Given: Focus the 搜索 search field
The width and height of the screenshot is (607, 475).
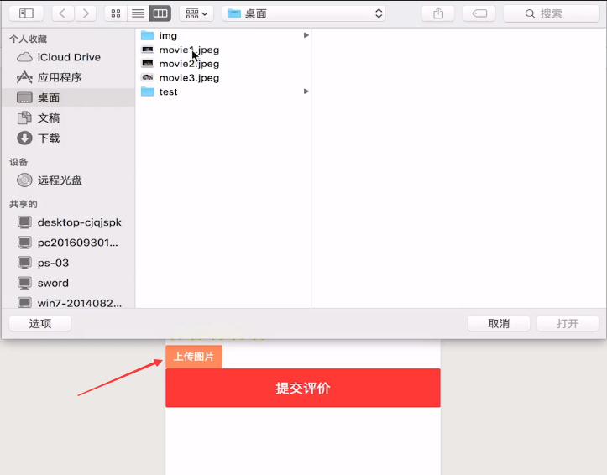Looking at the screenshot, I should tap(552, 13).
